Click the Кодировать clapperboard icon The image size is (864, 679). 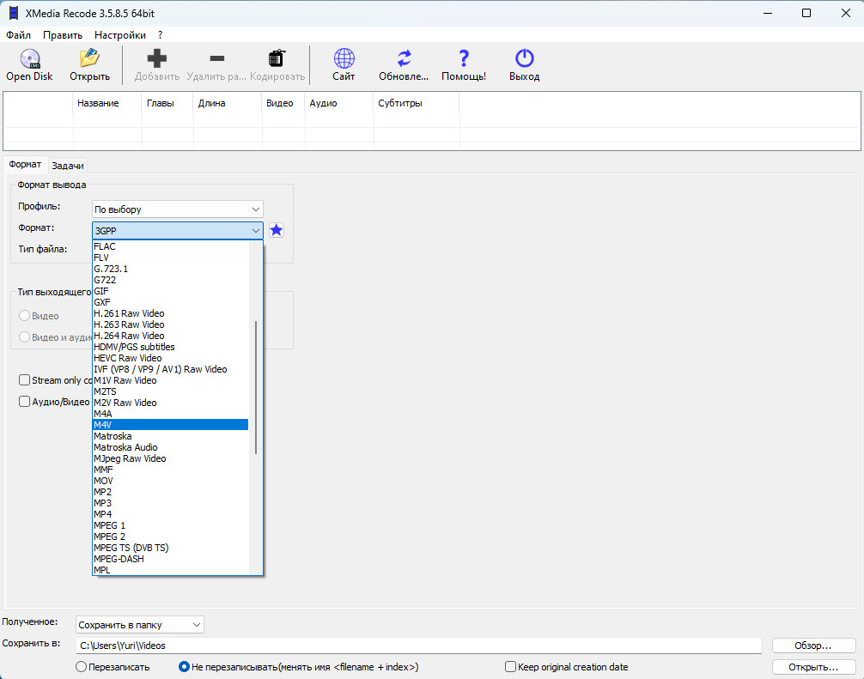pyautogui.click(x=277, y=58)
